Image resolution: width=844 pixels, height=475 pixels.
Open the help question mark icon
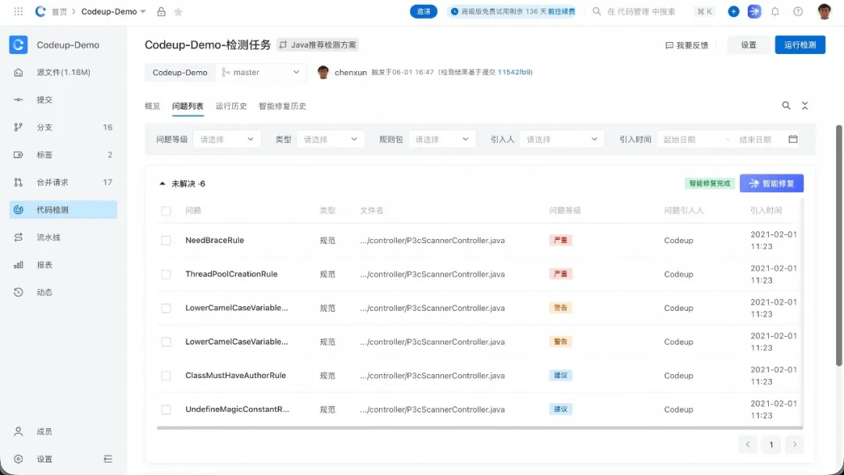pyautogui.click(x=798, y=11)
